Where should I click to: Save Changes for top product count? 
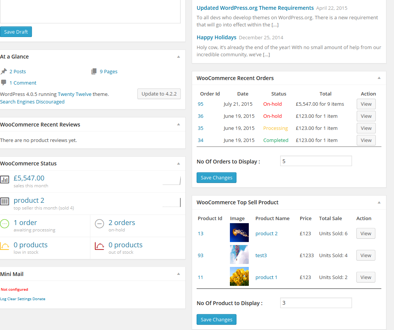216,319
